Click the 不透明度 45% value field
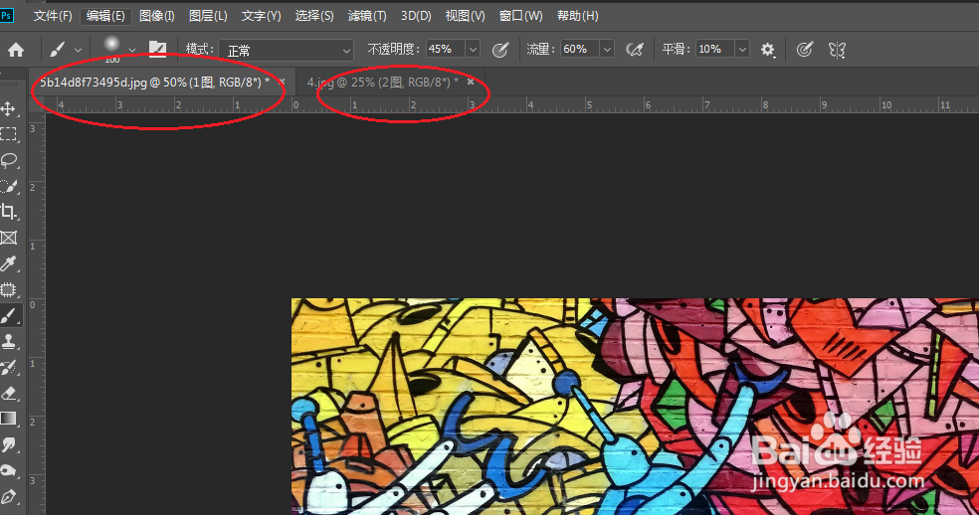Screen dimensions: 979x515 click(x=445, y=50)
